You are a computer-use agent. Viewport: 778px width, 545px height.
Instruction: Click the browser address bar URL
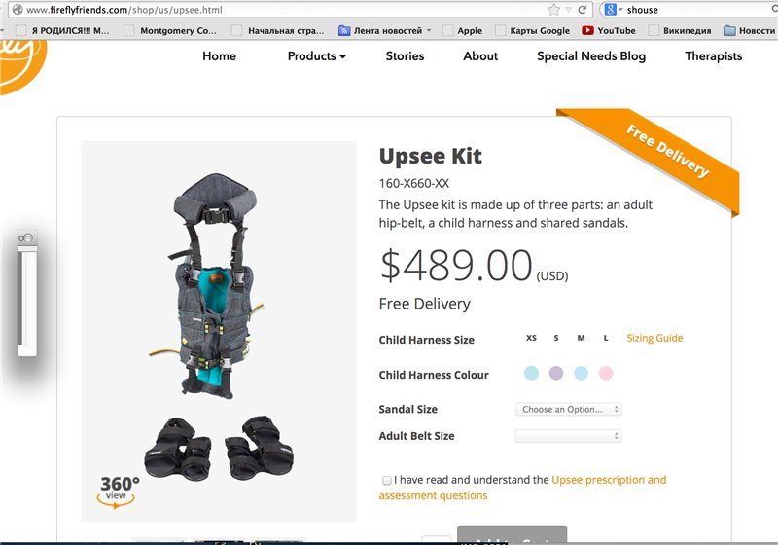tap(124, 10)
